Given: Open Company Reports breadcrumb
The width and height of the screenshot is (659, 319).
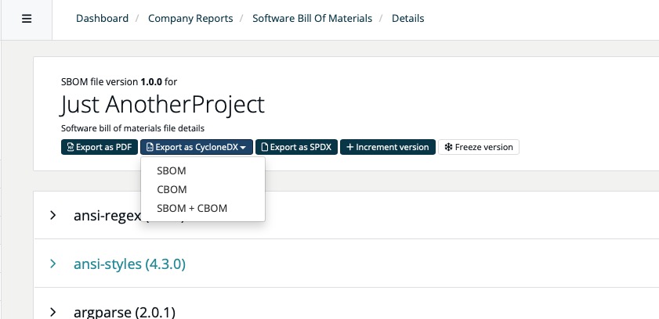Looking at the screenshot, I should 190,19.
